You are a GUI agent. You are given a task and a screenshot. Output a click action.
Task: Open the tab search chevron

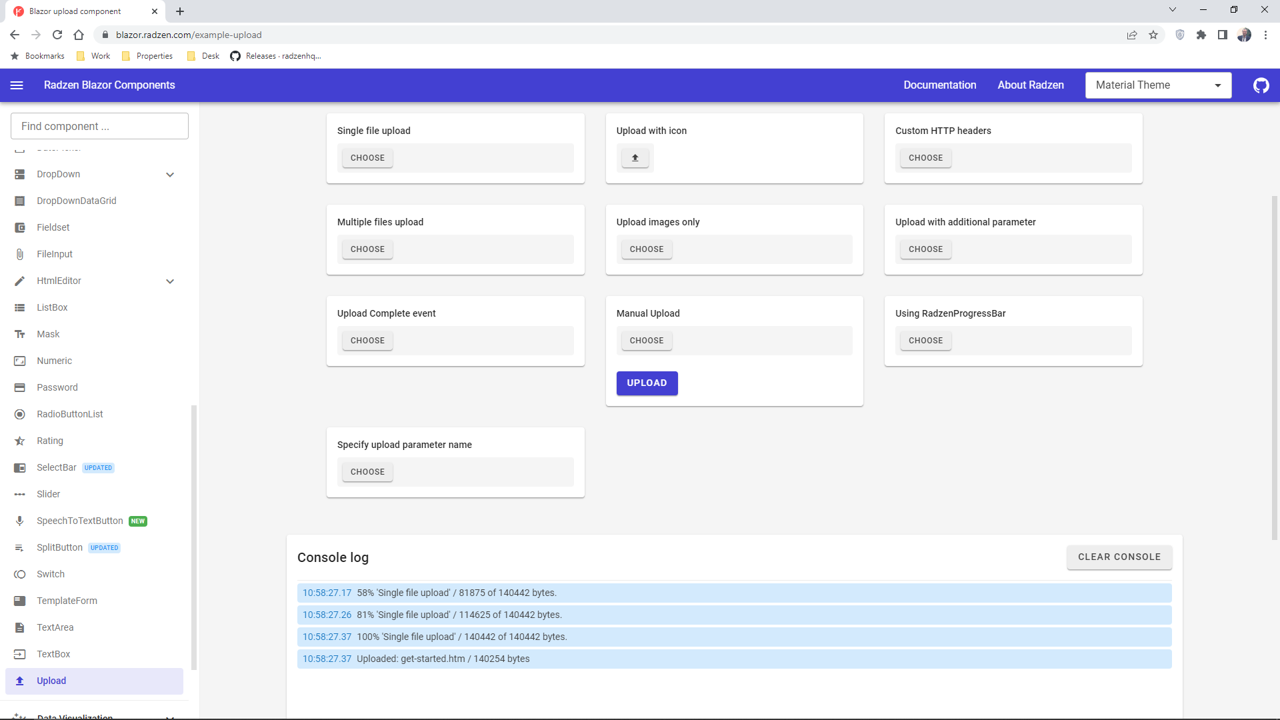(1173, 10)
